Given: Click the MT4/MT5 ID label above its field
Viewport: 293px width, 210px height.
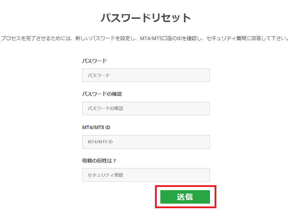Looking at the screenshot, I should [99, 127].
